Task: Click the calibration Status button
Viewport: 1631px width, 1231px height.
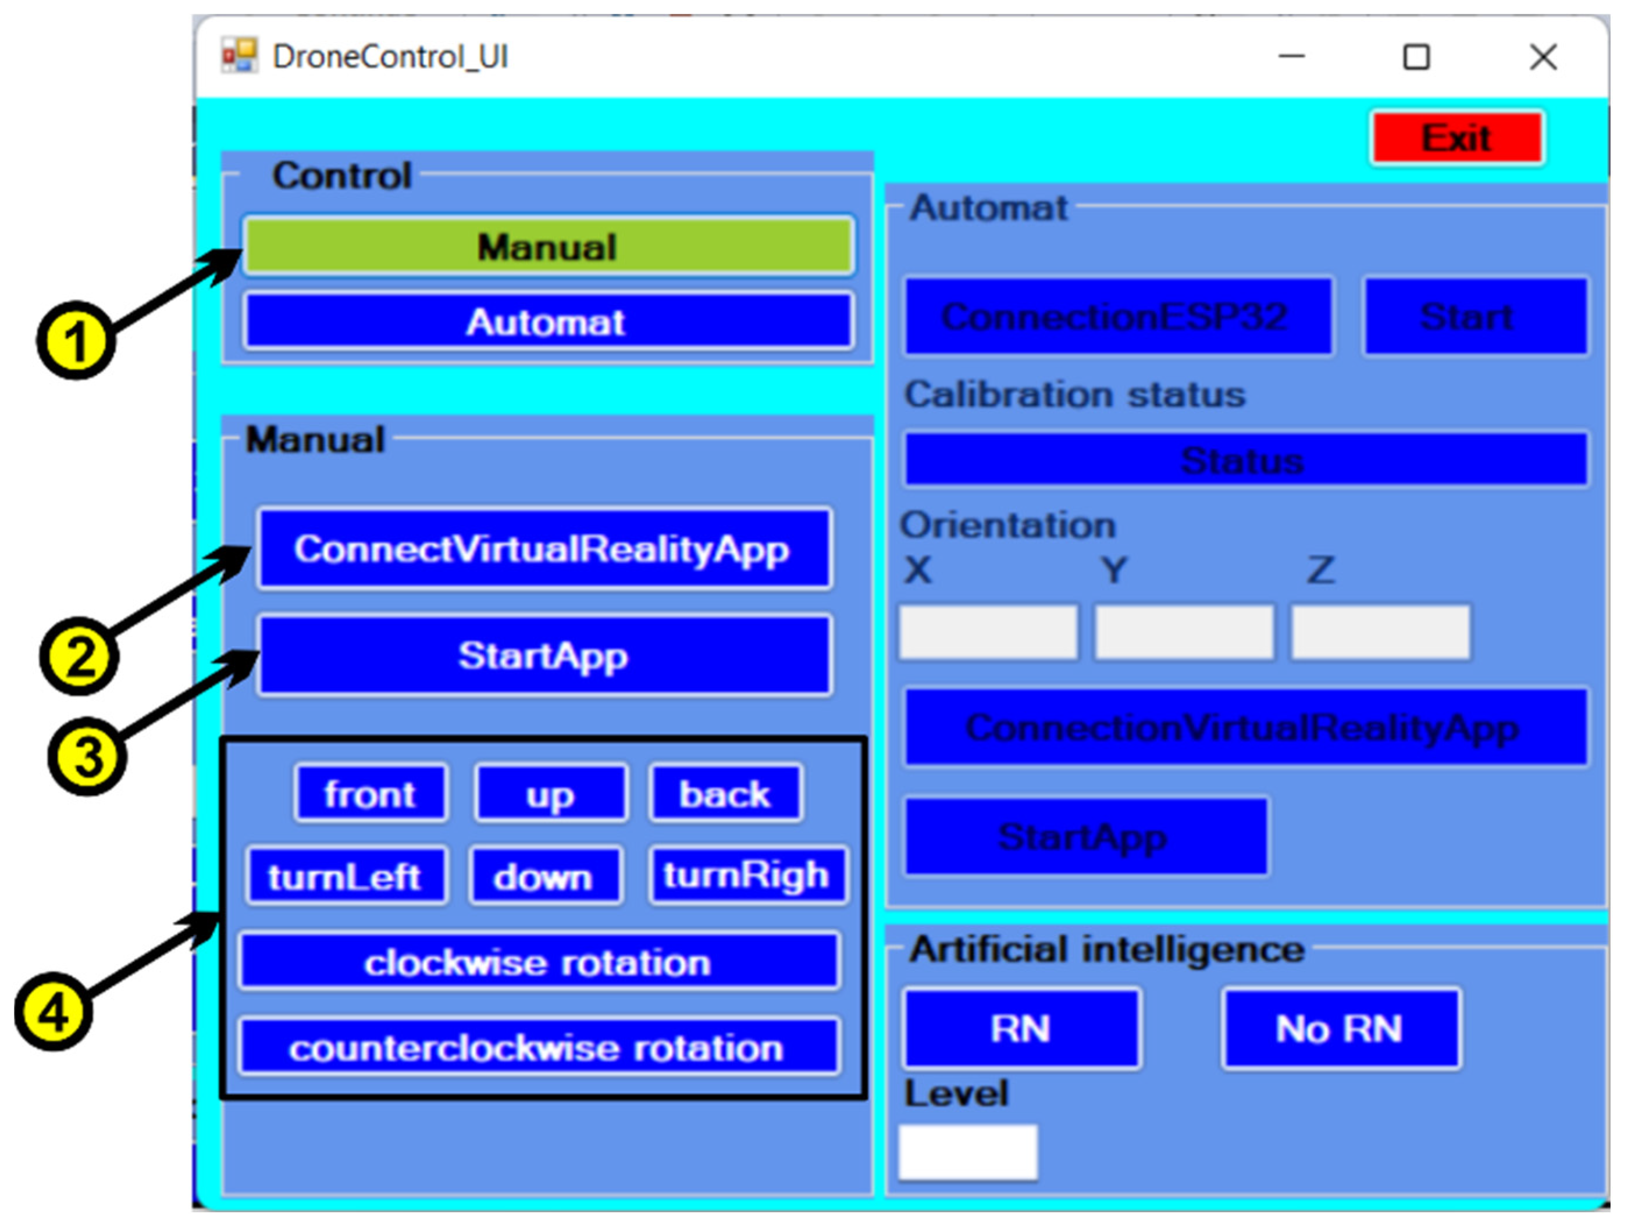Action: click(x=1245, y=460)
